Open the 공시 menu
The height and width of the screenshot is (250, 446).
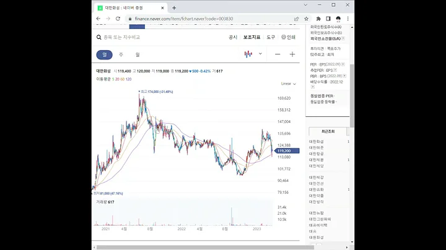click(233, 37)
